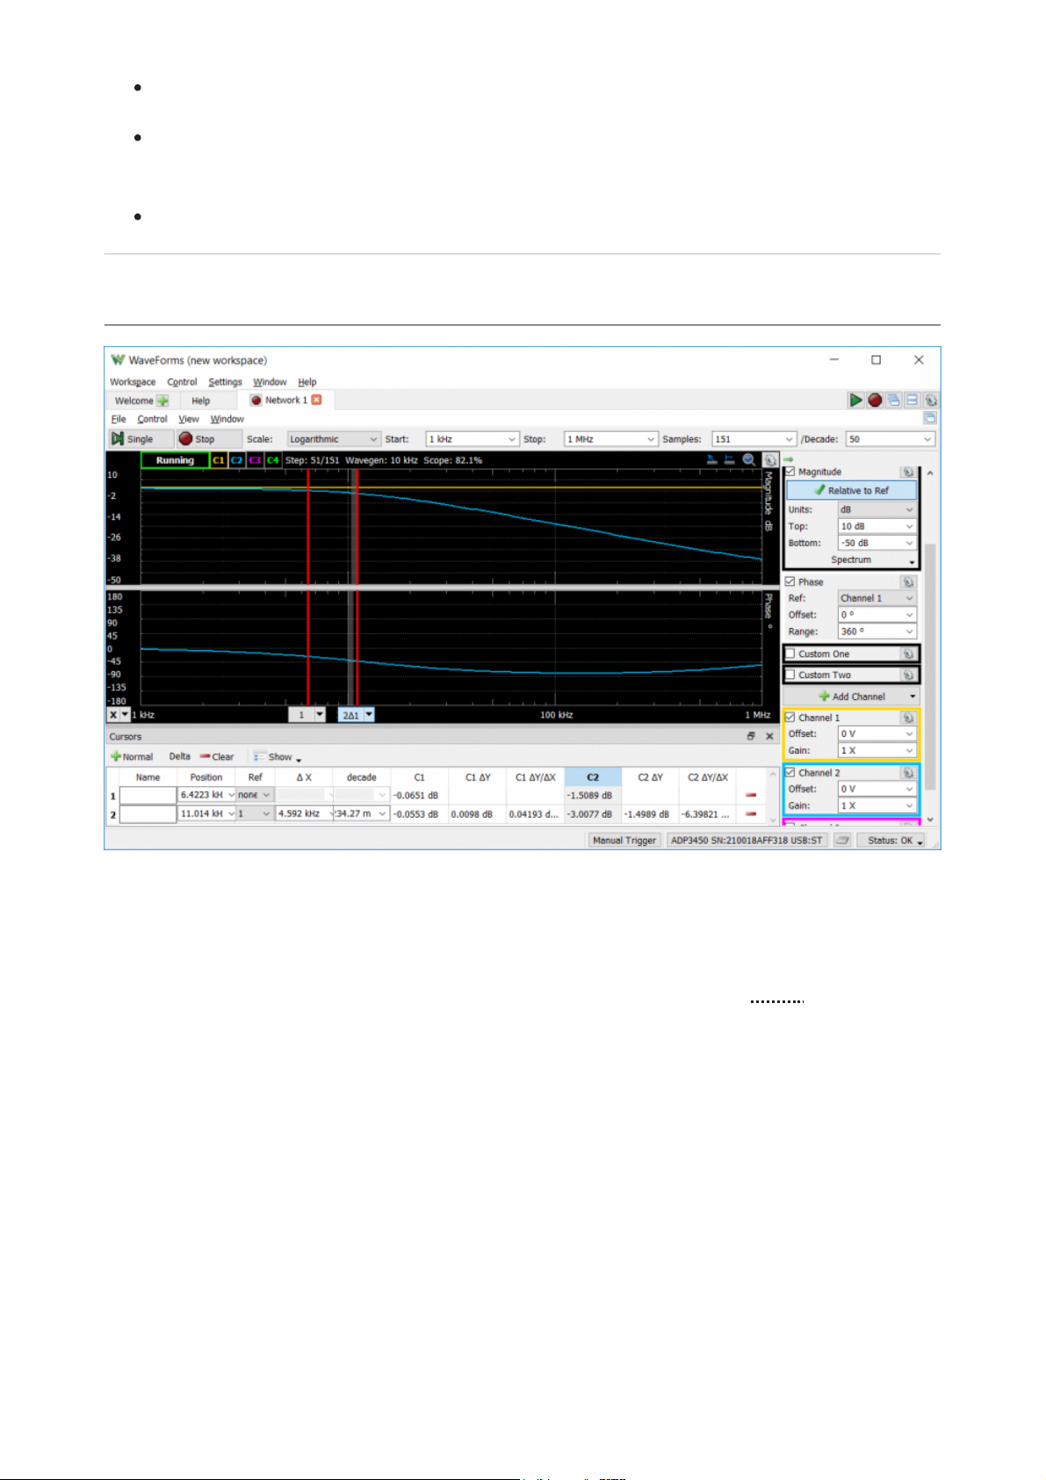This screenshot has height=1480, width=1046.
Task: Click Relative to Ref button
Action: [851, 490]
